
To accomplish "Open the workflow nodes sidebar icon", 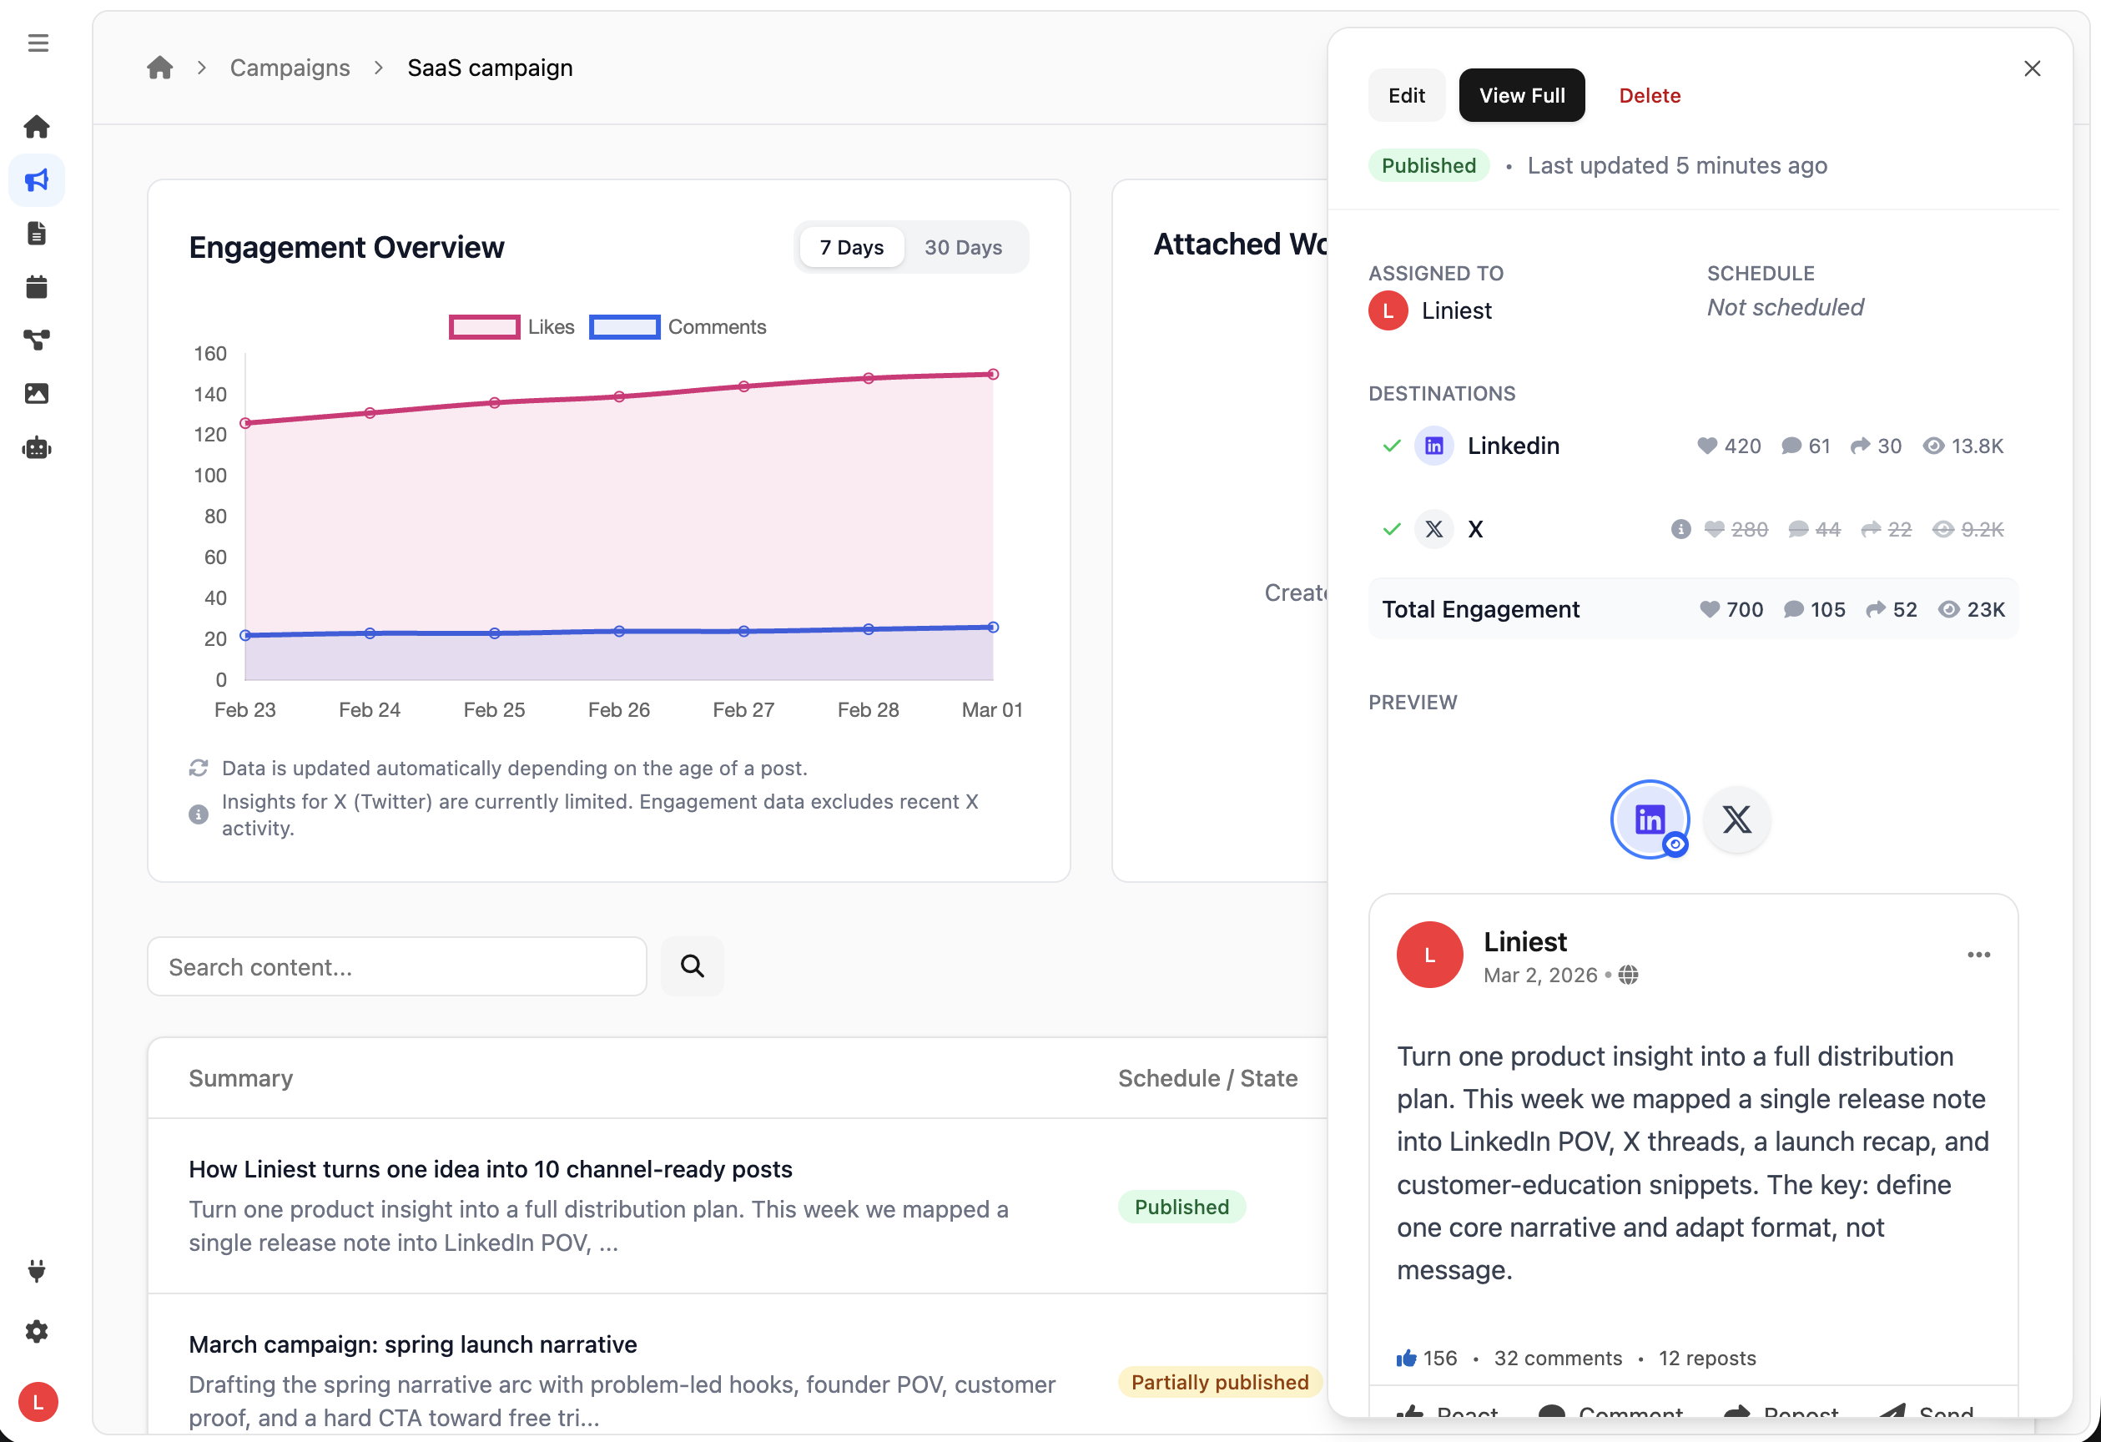I will point(37,340).
